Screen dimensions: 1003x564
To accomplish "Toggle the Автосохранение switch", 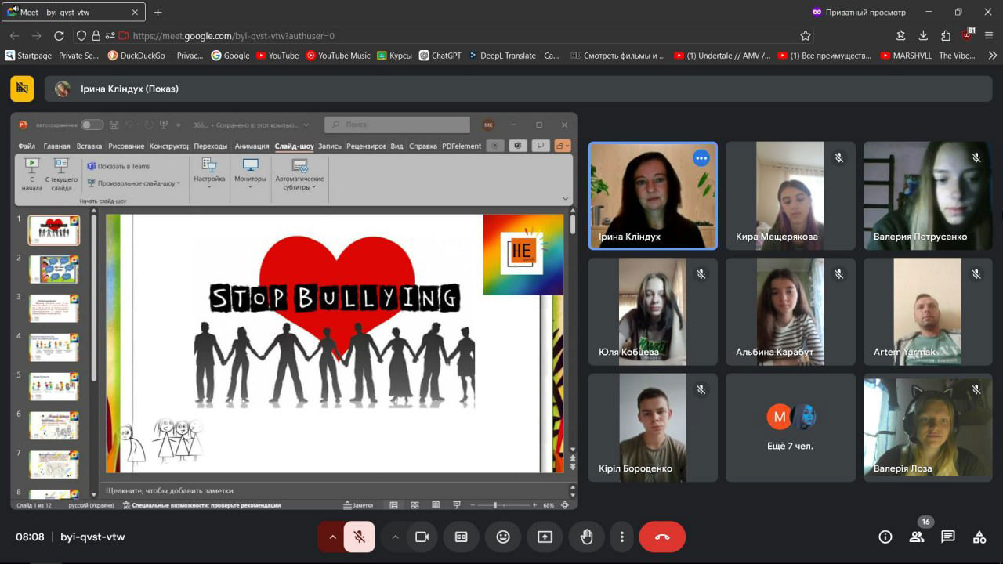I will tap(92, 125).
